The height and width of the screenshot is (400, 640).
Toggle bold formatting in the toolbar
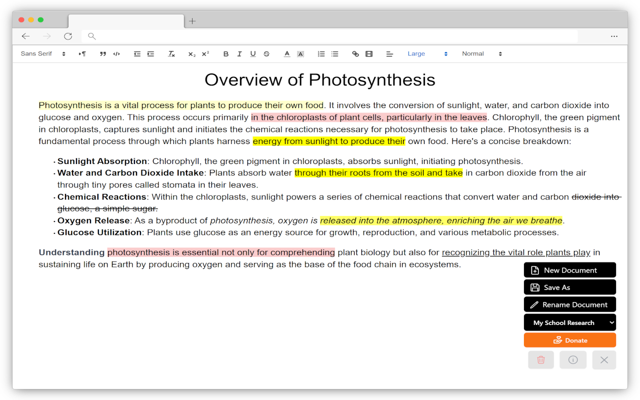(x=226, y=54)
